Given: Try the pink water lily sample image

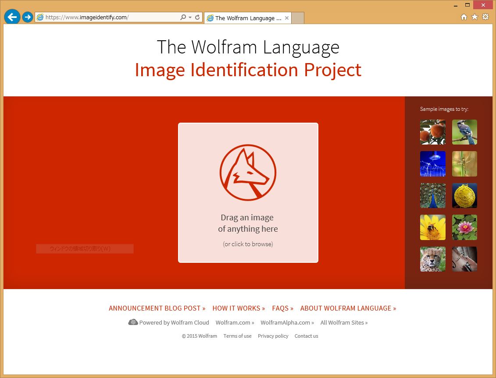Looking at the screenshot, I should (x=464, y=227).
